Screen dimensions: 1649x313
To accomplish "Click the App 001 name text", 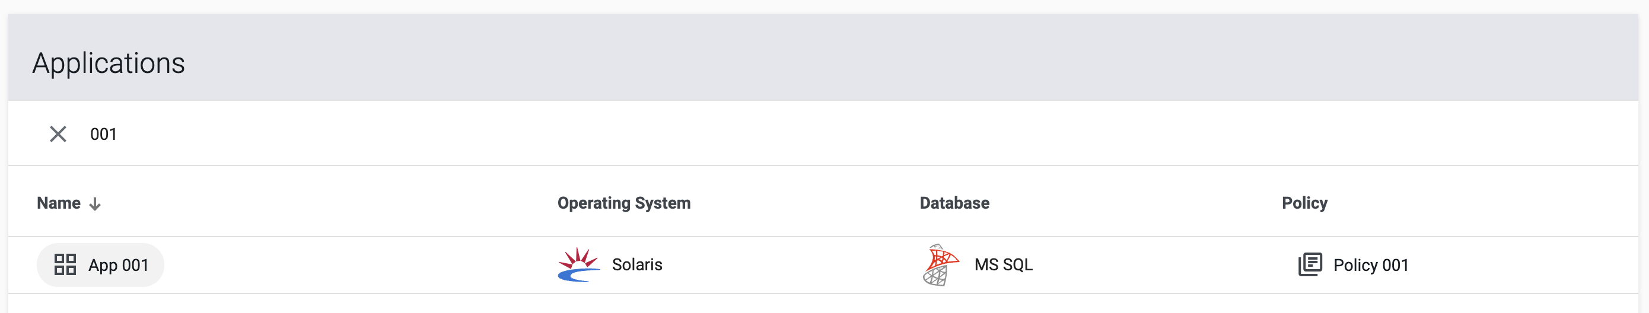I will pyautogui.click(x=119, y=265).
